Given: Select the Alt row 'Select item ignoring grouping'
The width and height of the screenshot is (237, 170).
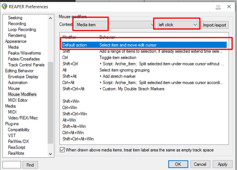Looking at the screenshot, I should 144,70.
